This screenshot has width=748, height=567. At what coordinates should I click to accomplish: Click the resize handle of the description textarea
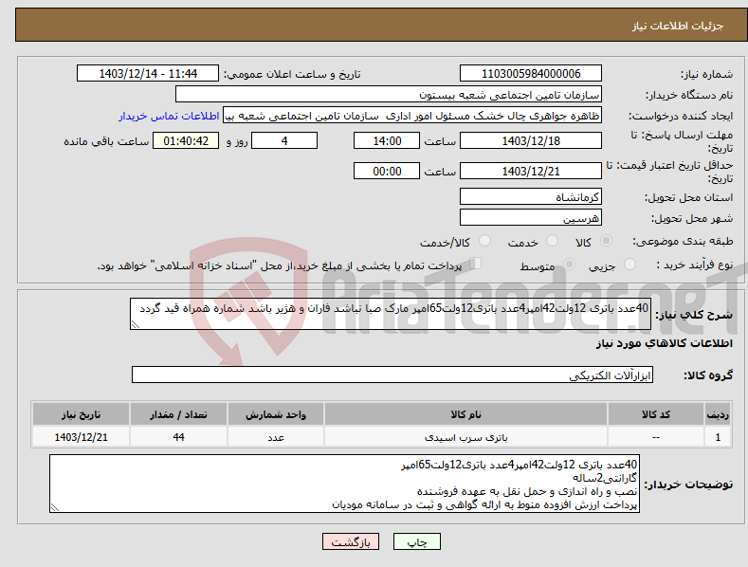[x=136, y=324]
